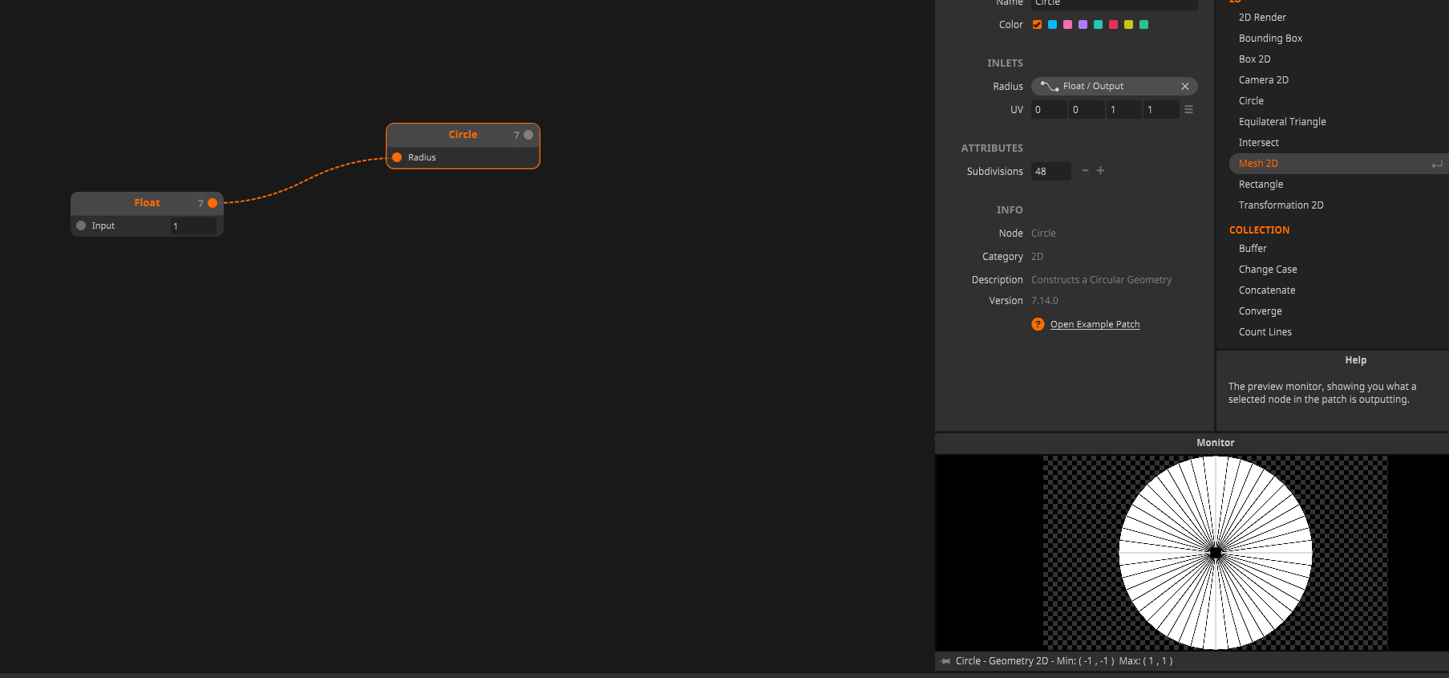Decrease Subdivisions with the minus button
Screen dimensions: 1449x678
click(1085, 171)
